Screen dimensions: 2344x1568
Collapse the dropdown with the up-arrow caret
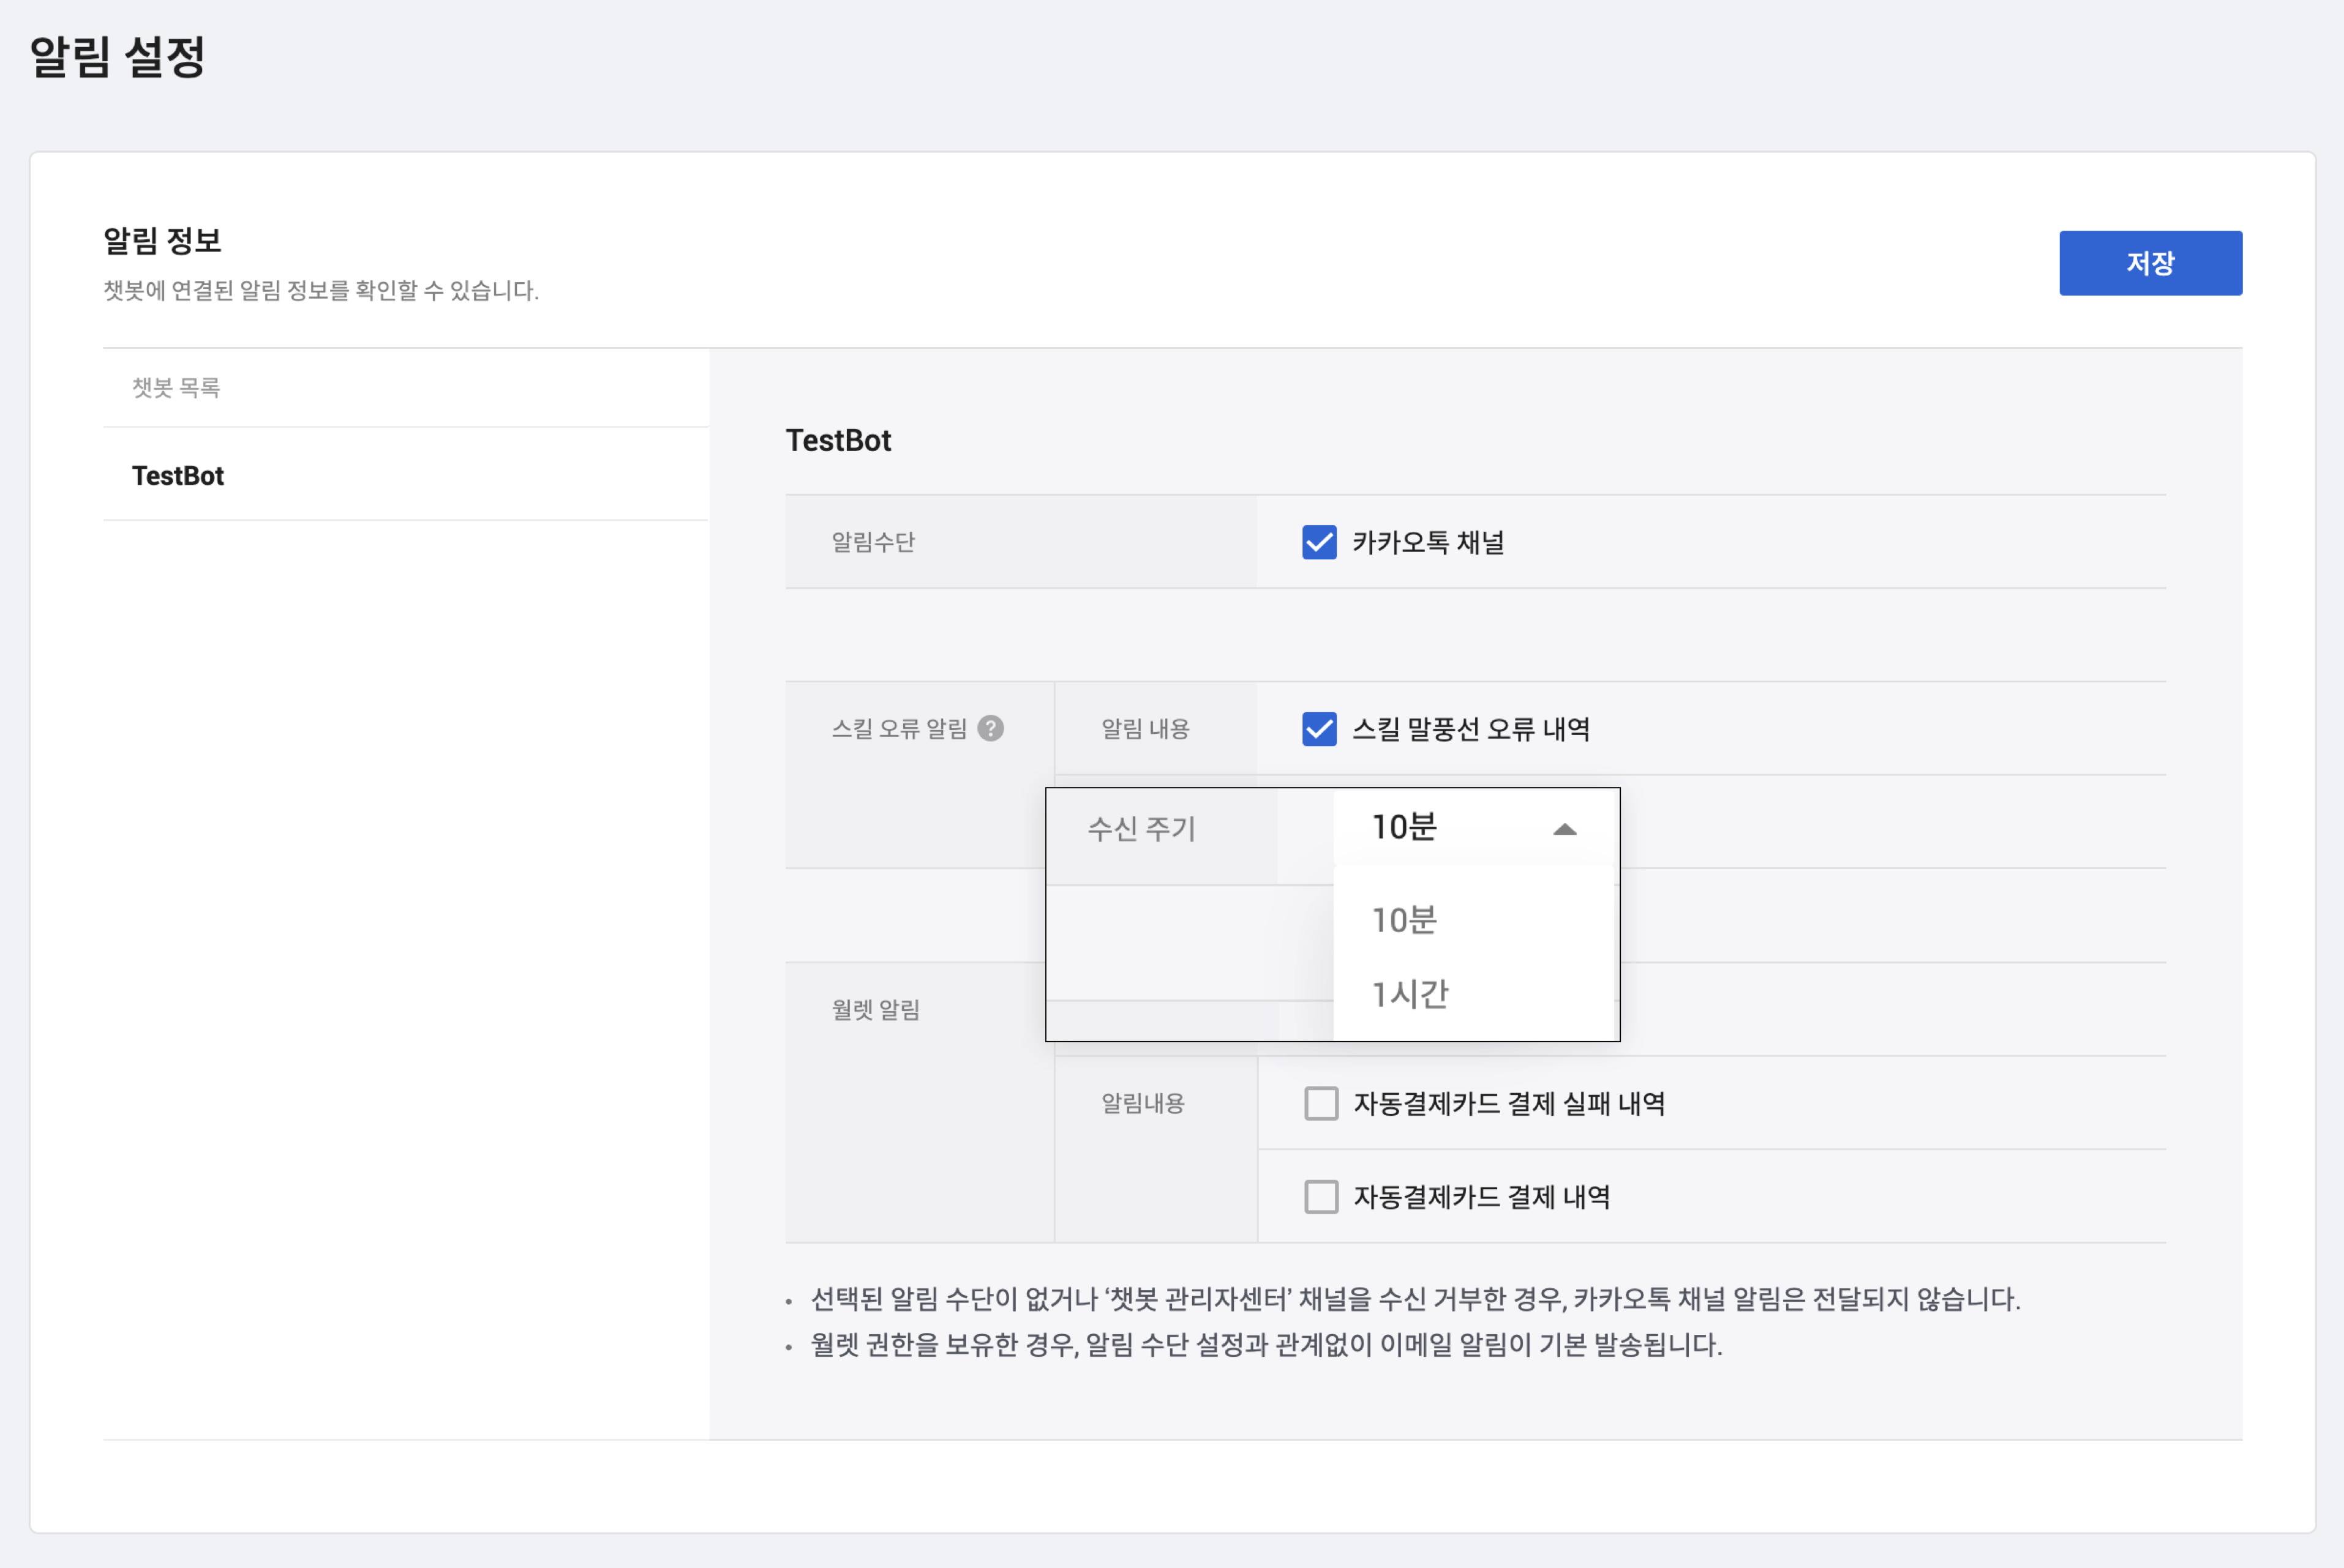coord(1564,829)
